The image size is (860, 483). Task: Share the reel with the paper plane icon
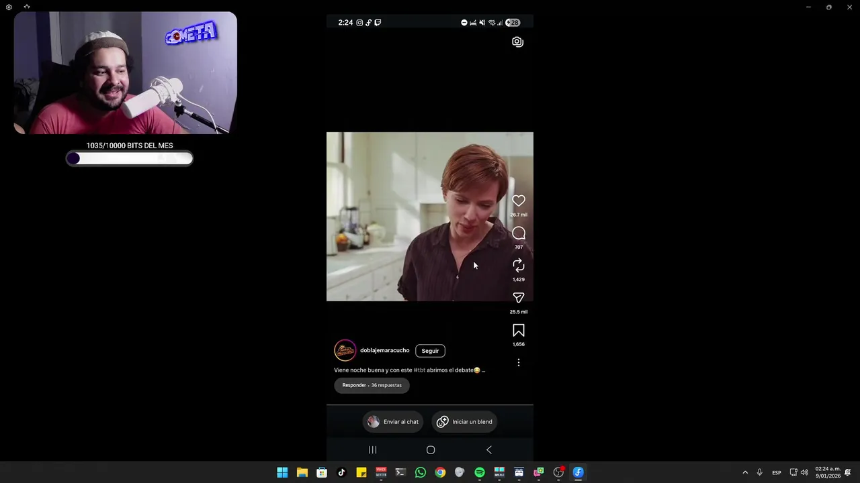click(519, 298)
